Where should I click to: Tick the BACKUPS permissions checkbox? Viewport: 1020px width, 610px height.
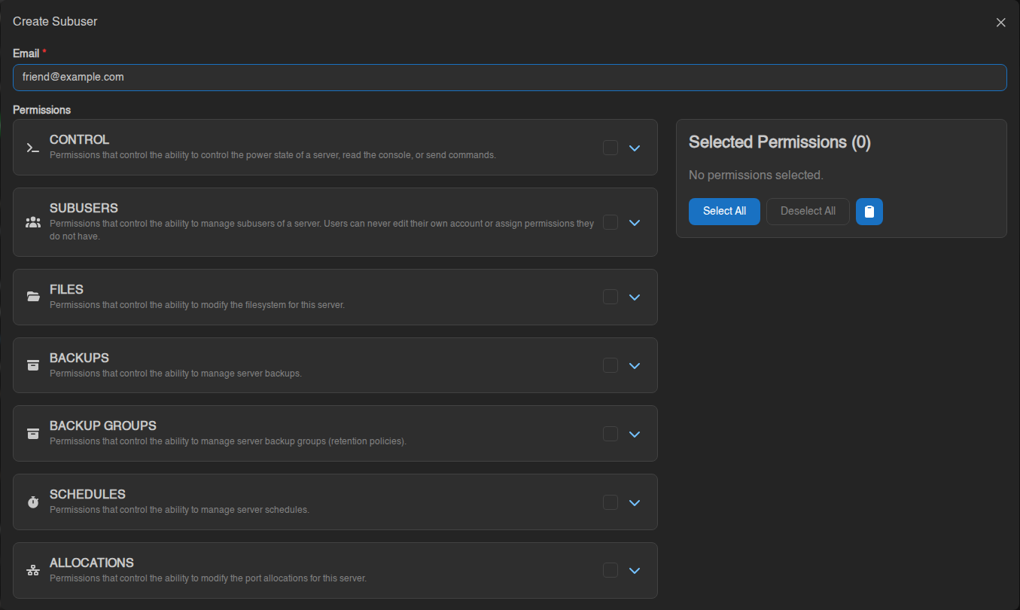click(610, 365)
